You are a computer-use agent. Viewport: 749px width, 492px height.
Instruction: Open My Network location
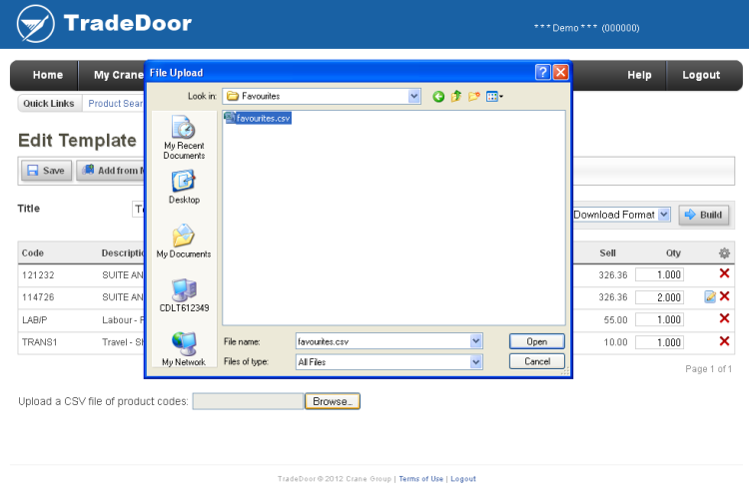tap(184, 349)
